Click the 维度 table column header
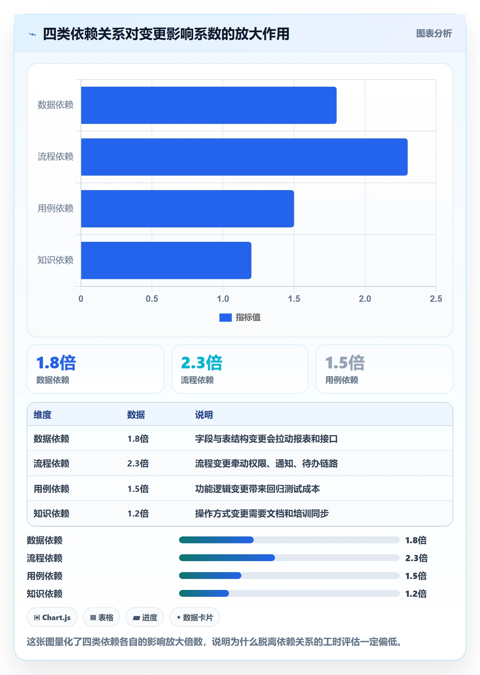 (43, 415)
